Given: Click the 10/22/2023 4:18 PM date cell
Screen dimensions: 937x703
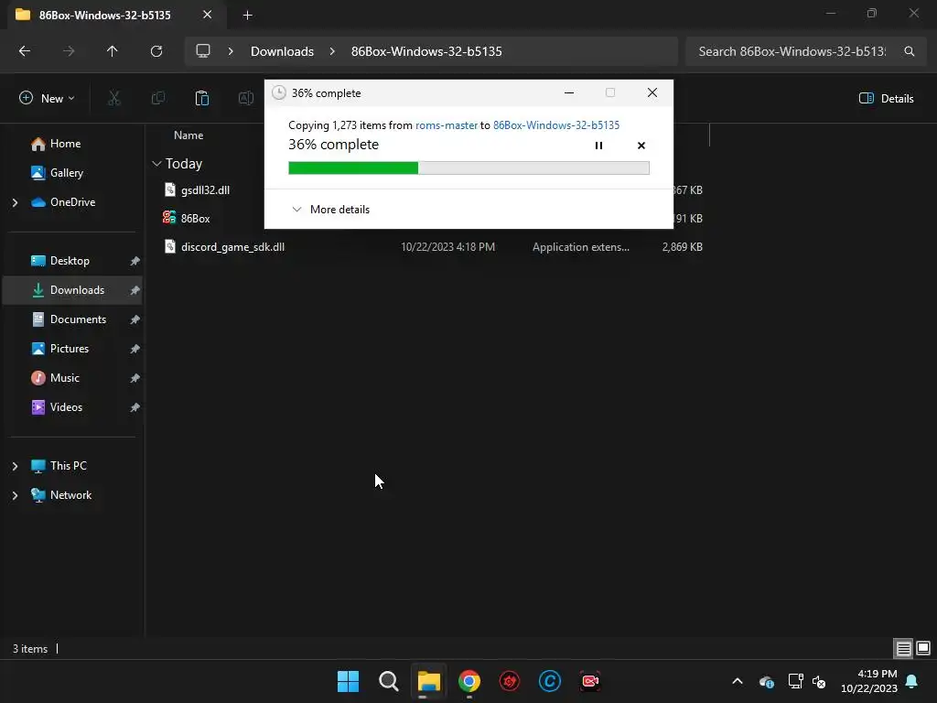Looking at the screenshot, I should pos(447,247).
